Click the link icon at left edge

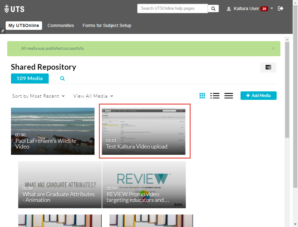3,31
